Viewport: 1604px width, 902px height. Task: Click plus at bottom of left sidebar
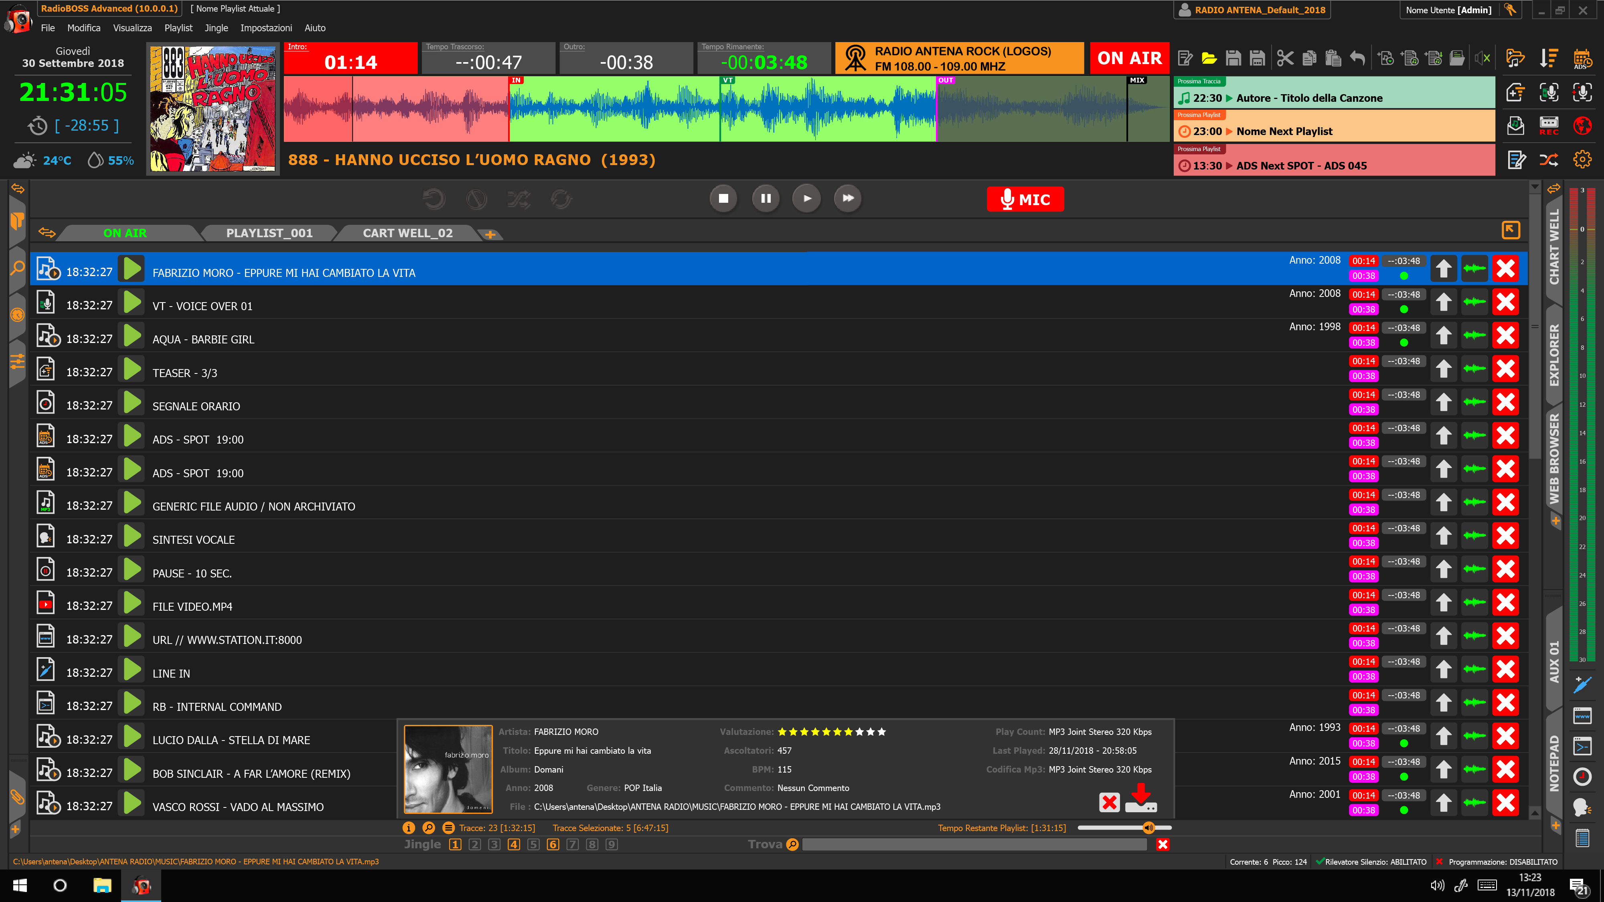click(16, 829)
